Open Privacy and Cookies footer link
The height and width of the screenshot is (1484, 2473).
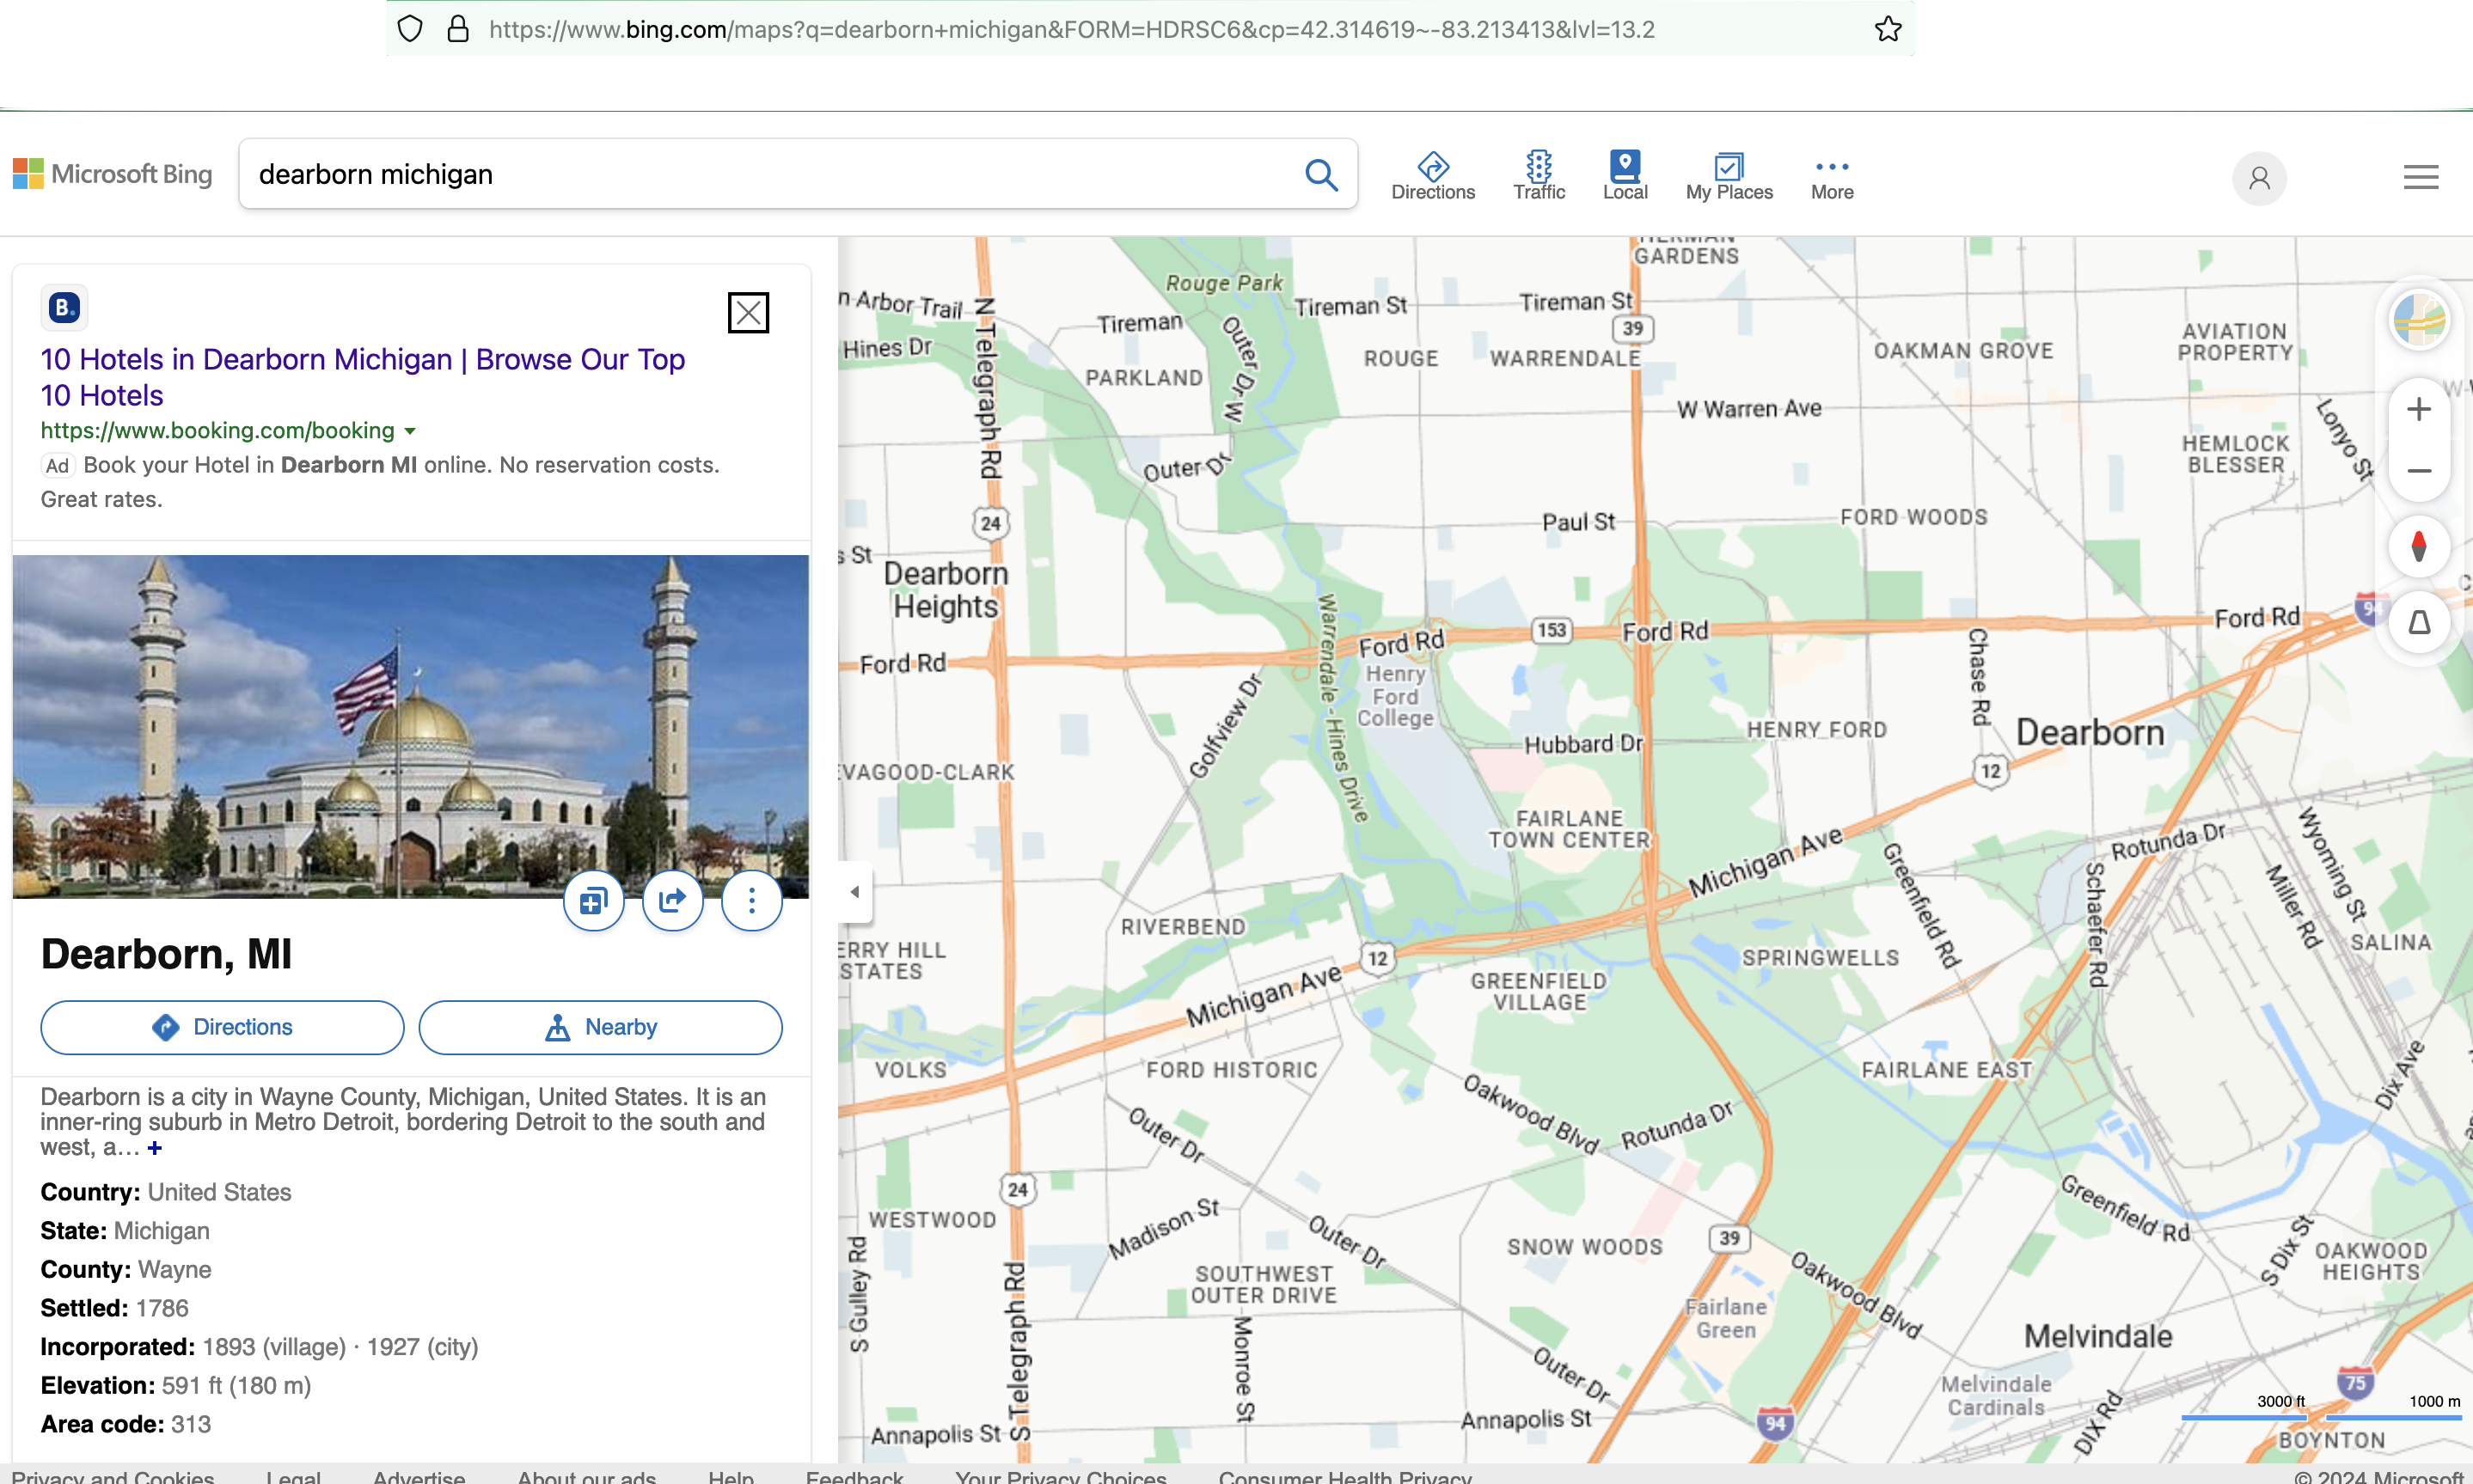tap(113, 1476)
